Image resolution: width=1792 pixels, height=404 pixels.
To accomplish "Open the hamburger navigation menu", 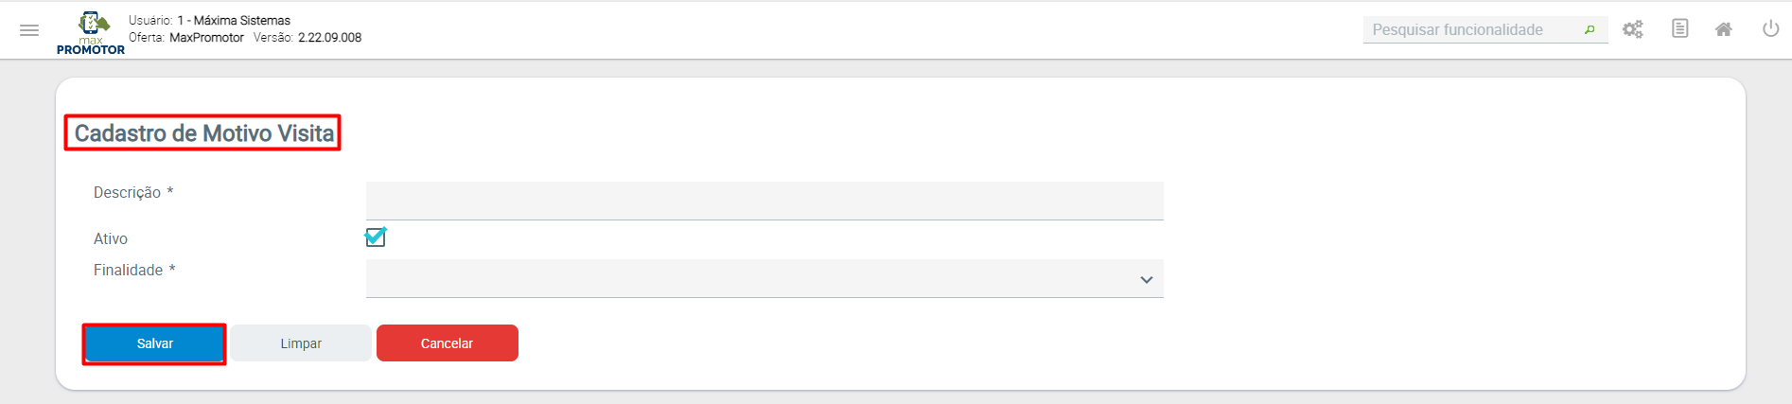I will coord(29,30).
